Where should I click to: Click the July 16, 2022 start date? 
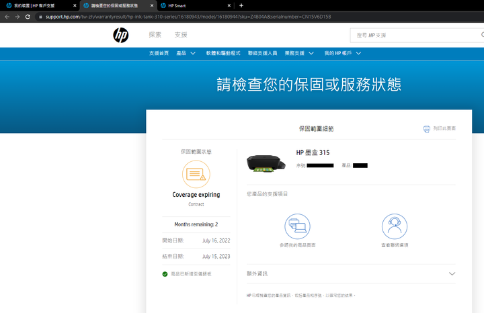(x=216, y=240)
